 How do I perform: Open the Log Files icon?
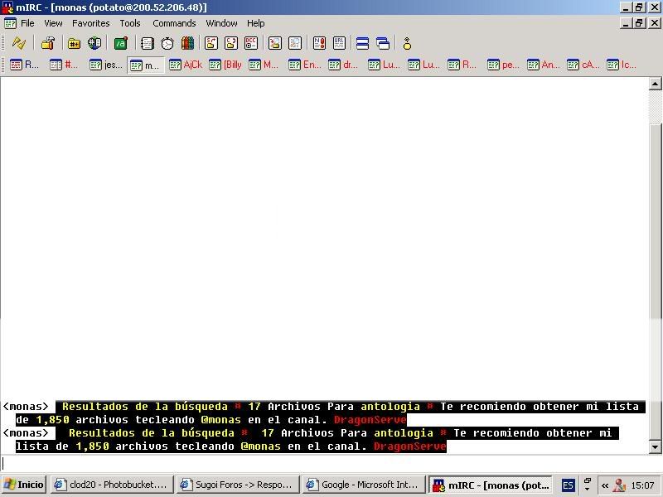(295, 43)
